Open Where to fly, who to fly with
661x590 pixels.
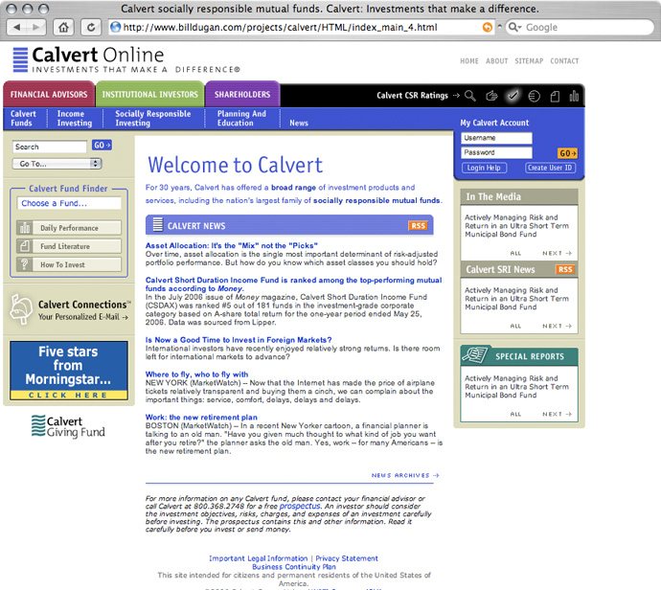click(x=197, y=374)
